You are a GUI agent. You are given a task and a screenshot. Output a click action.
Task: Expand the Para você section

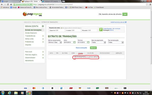coord(43,52)
